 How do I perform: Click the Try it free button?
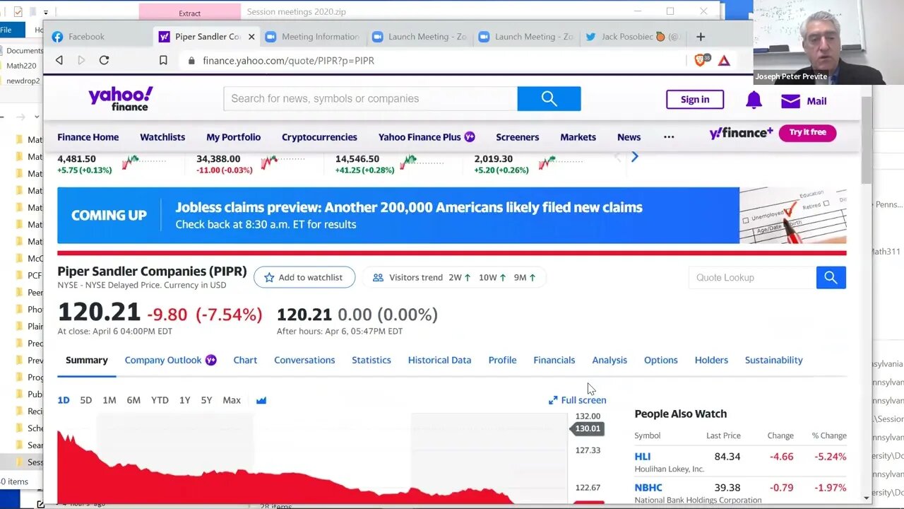click(807, 133)
